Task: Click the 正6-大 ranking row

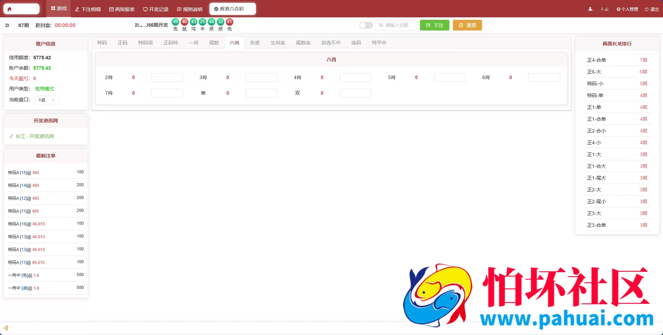Action: [x=617, y=72]
